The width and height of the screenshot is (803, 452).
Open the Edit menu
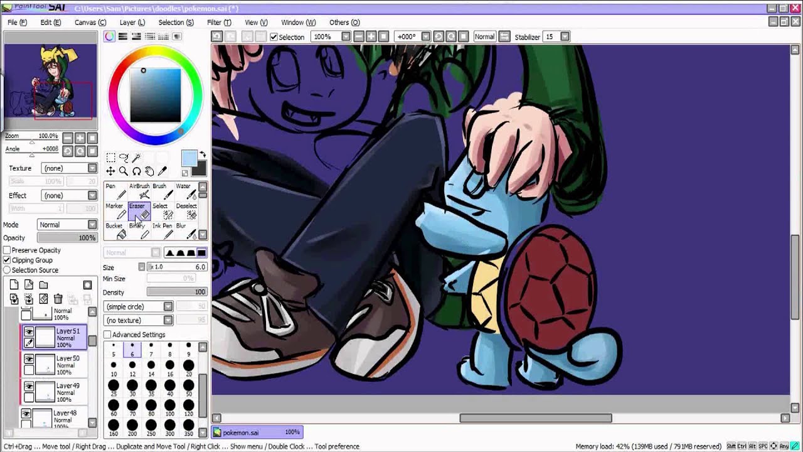coord(51,23)
